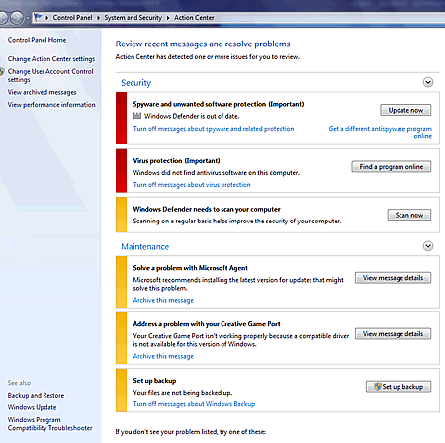Click 'Spyware and unwanted software protection (Important)' title
Screen dimensions: 445x443
[x=219, y=104]
